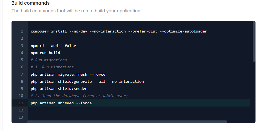Click the highlighted db:seed --force line
Viewport: 264px width, 130px height.
[x=61, y=103]
